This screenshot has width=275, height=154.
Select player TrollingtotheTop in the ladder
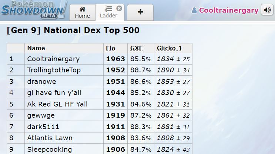pos(54,70)
